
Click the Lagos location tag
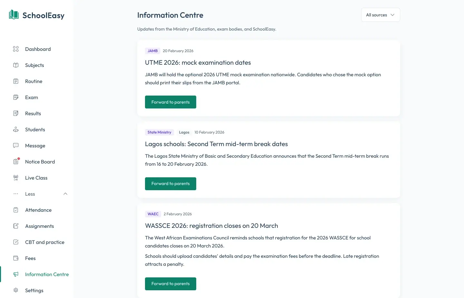(x=184, y=132)
